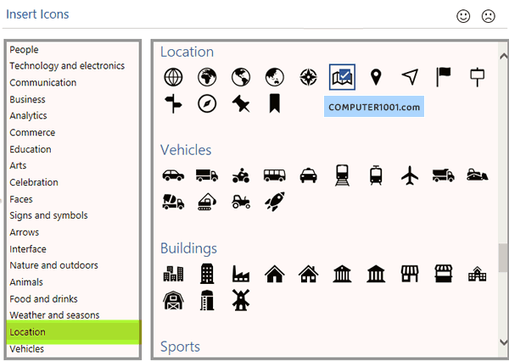This screenshot has height=361, width=509.
Task: Send positive feedback with smiley face
Action: point(463,16)
